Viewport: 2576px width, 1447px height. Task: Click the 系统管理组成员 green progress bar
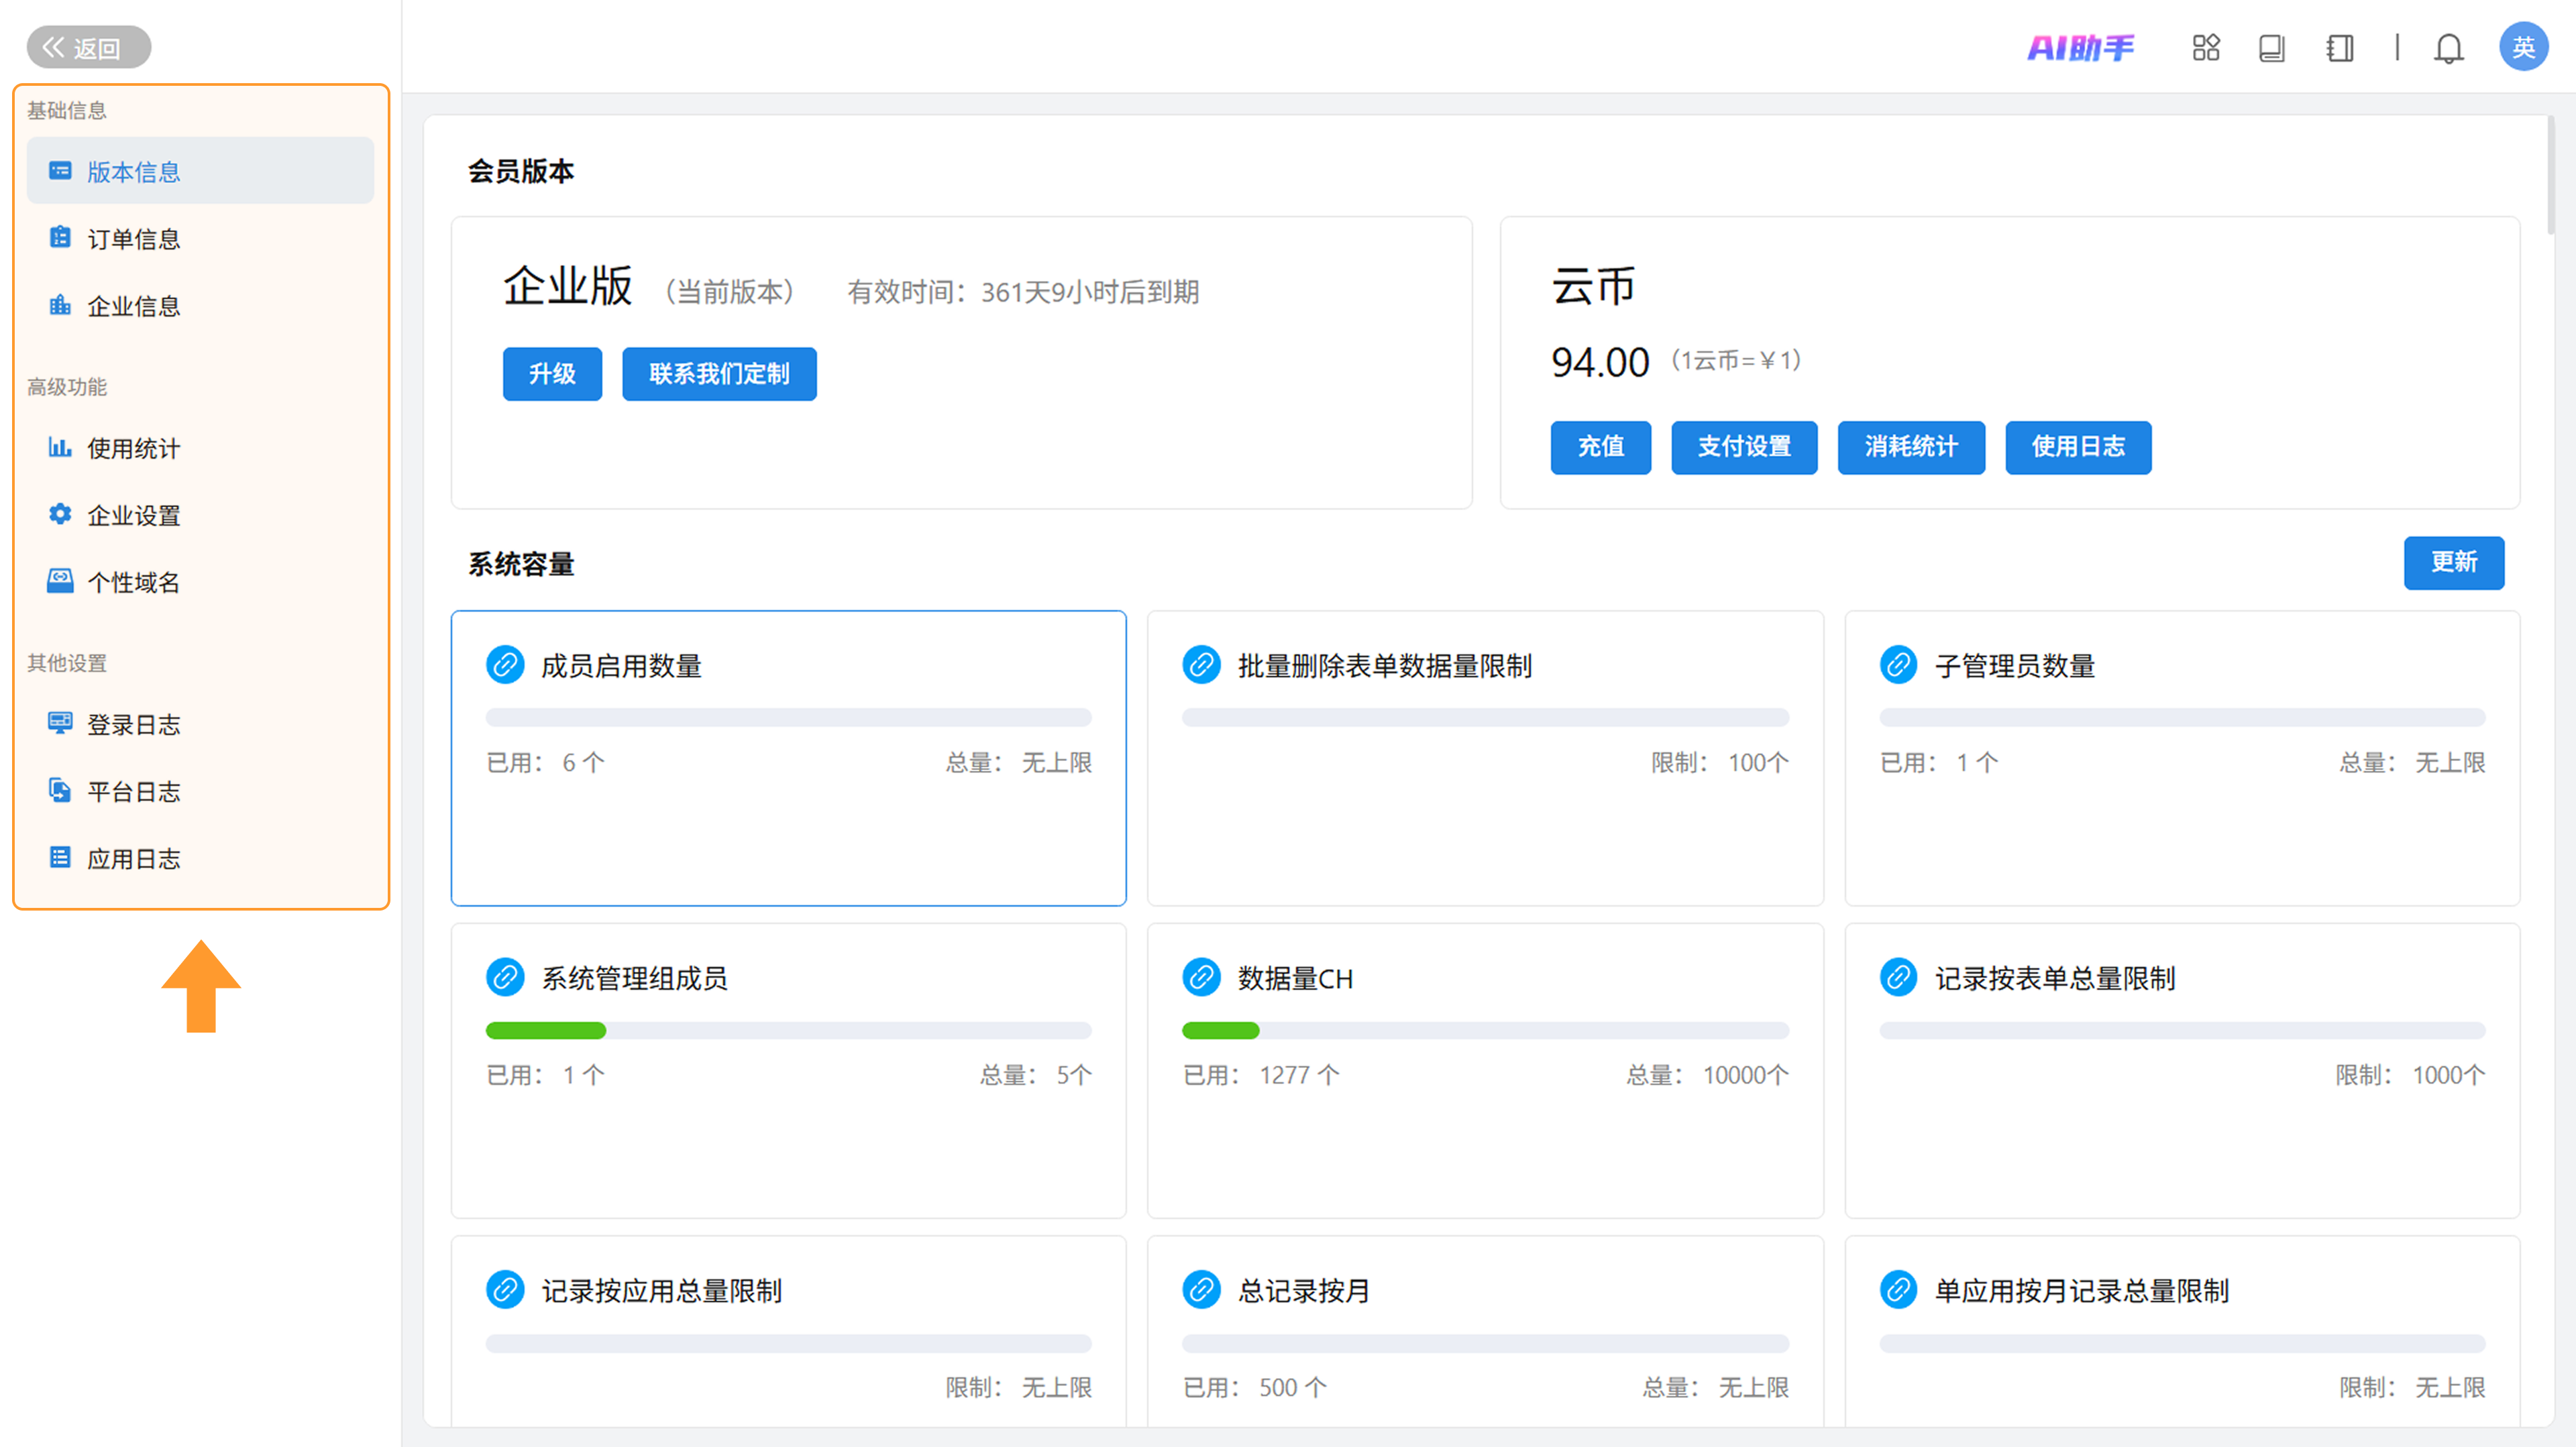tap(546, 1031)
